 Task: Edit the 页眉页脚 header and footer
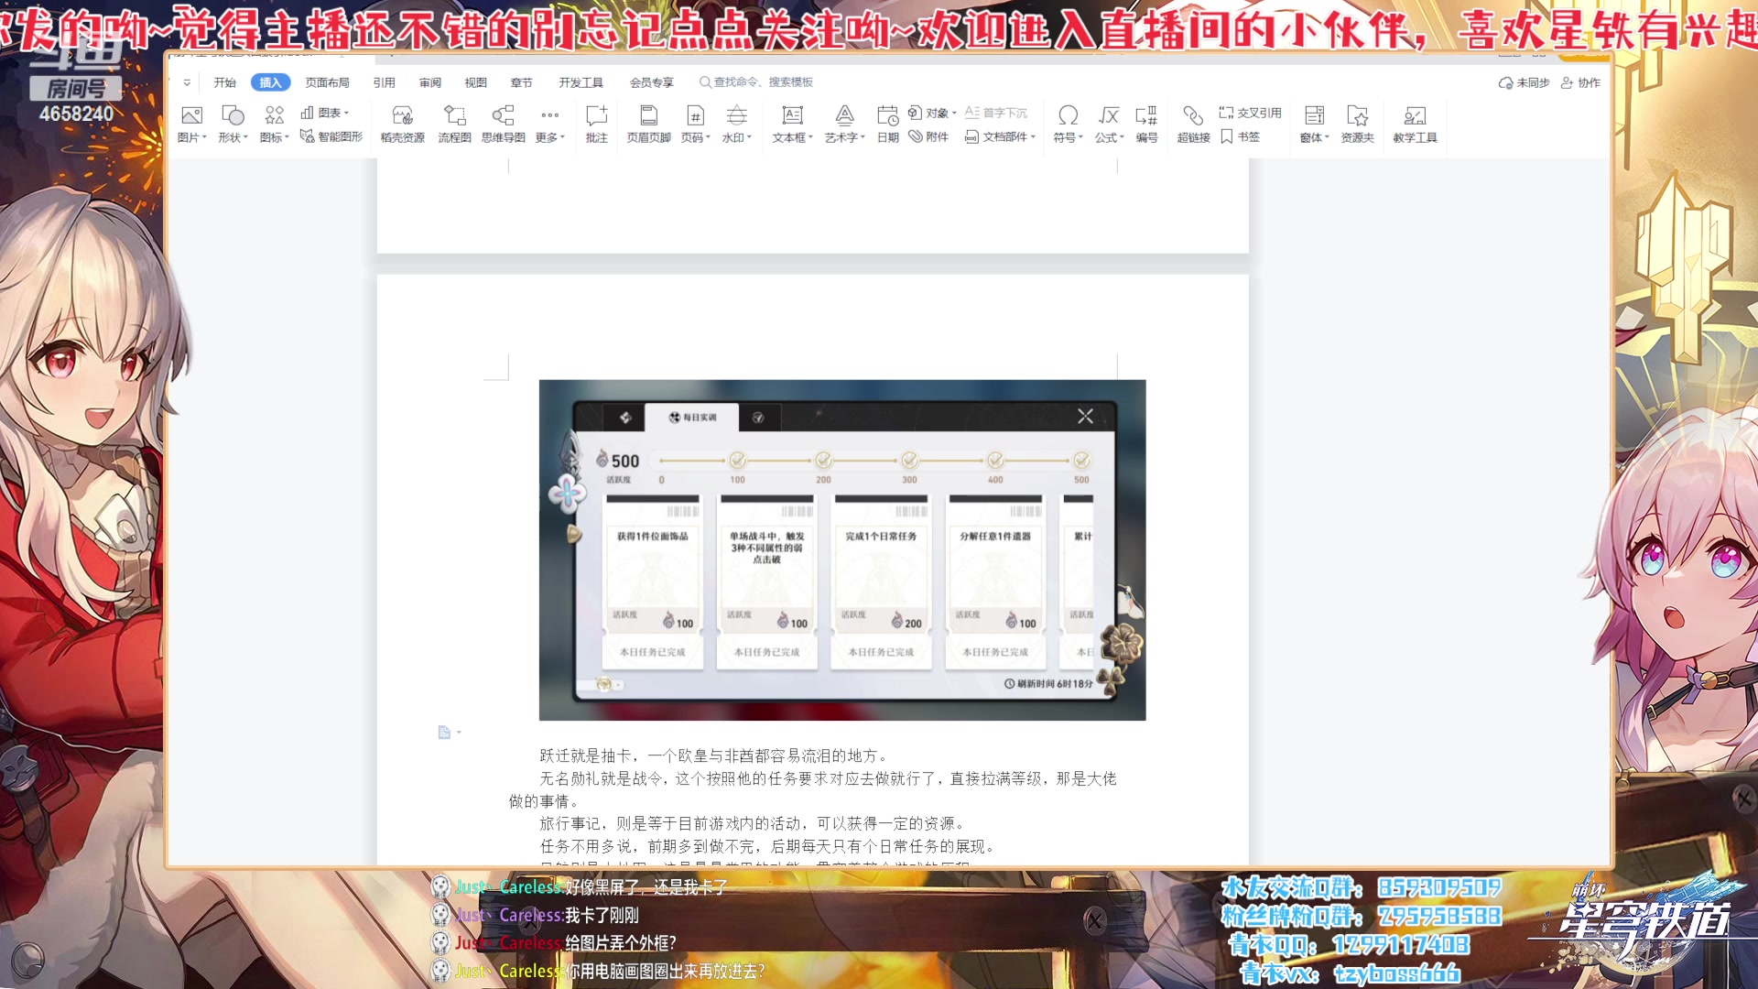pos(650,125)
